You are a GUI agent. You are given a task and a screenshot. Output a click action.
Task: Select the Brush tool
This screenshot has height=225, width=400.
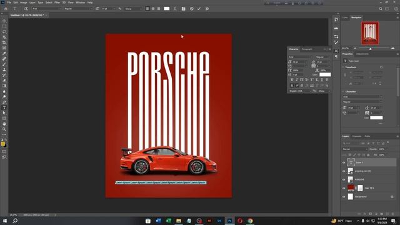coord(4,64)
